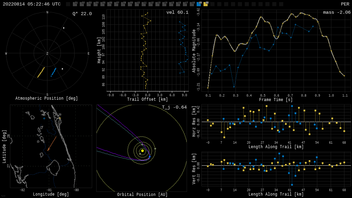Viewport: 352px width, 198px height.
Task: Toggle the station 02 indicator square
Action: [x=82, y=4]
